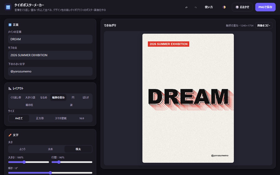This screenshot has height=175, width=280.
Task: Switch size to 正方形
Action: point(40,118)
